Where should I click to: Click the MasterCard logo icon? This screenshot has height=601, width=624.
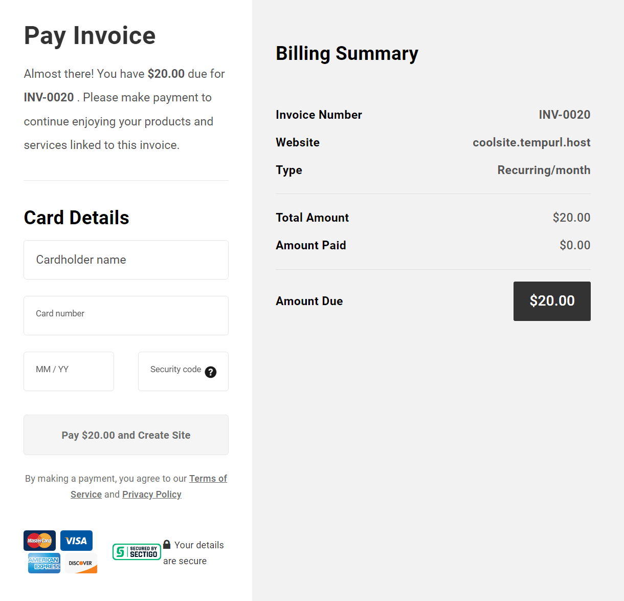pyautogui.click(x=39, y=541)
